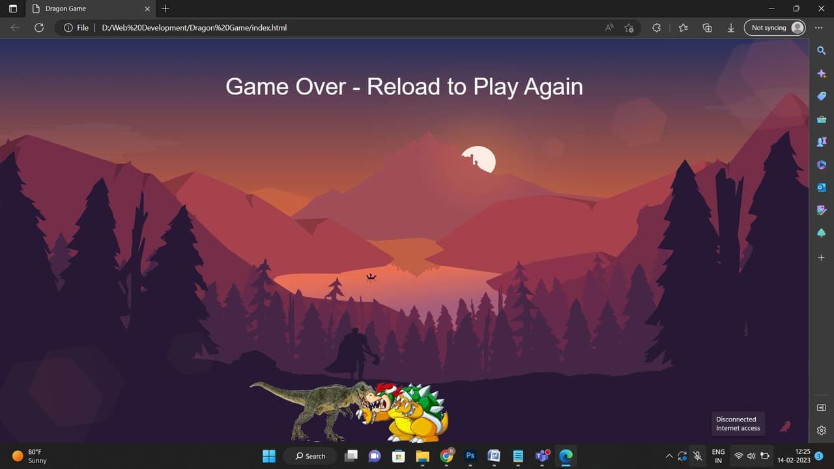The image size is (834, 469).
Task: Toggle the muted microphone tray icon
Action: coord(698,456)
